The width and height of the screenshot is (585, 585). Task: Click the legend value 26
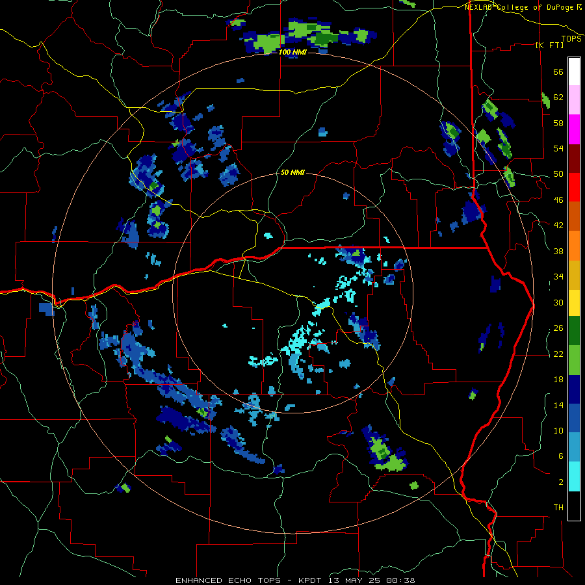coord(558,328)
